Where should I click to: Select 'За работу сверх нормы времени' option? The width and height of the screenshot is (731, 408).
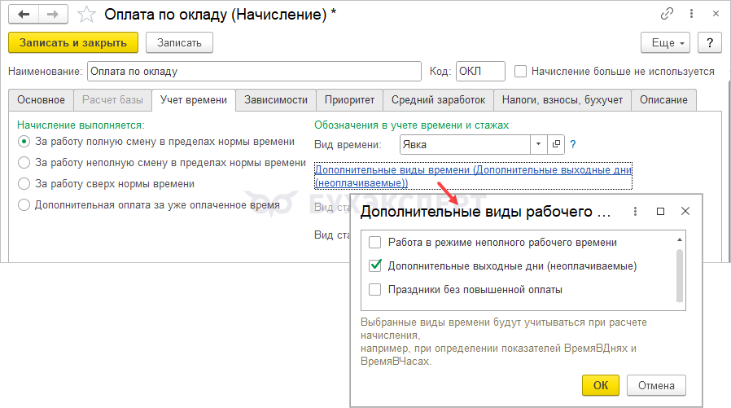(24, 184)
